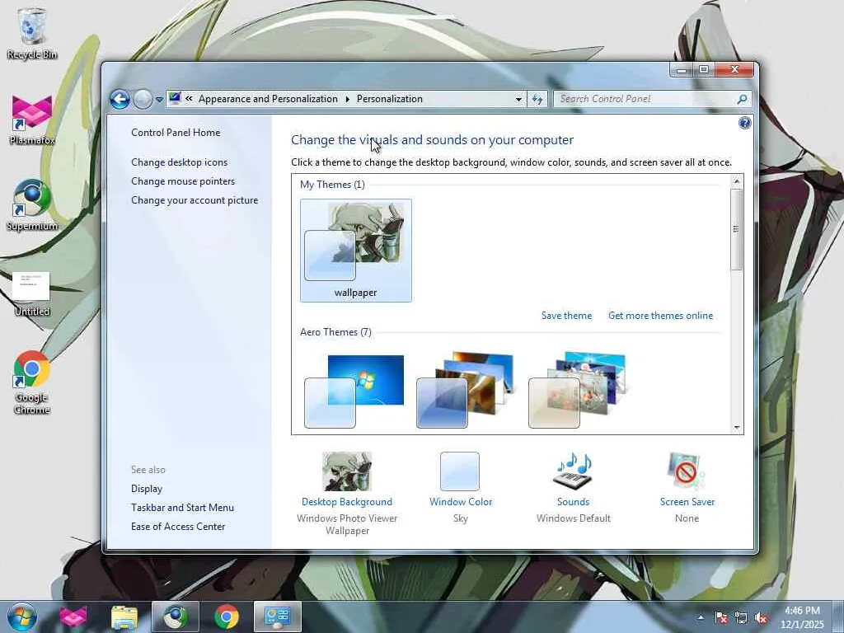Expand the breadcrumb arrow after Appearance and Personalization

tap(347, 99)
